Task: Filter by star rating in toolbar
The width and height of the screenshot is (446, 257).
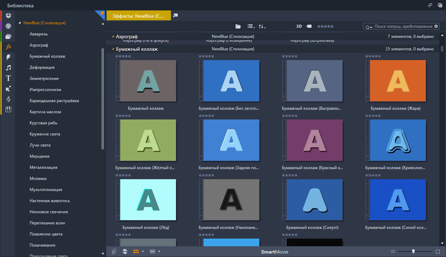Action: tap(325, 26)
